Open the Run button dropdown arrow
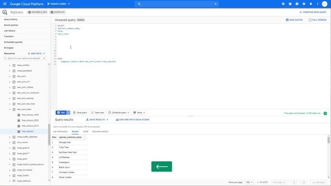The height and width of the screenshot is (186, 331). pos(68,113)
